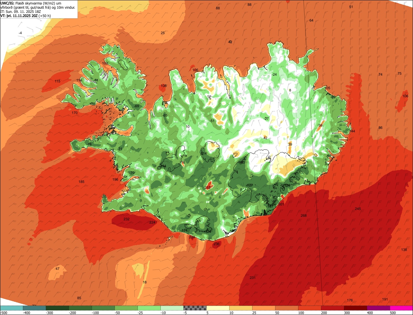The width and height of the screenshot is (413, 315).
Task: Click the map value 185 west of Iceland
Action: (81, 182)
